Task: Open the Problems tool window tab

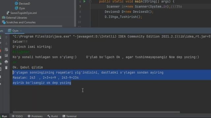Action: click(35, 116)
